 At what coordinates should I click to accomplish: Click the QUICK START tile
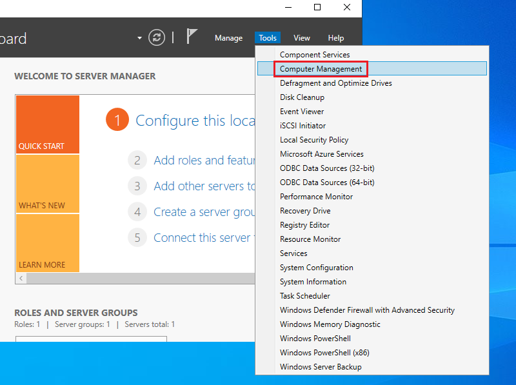pyautogui.click(x=48, y=125)
